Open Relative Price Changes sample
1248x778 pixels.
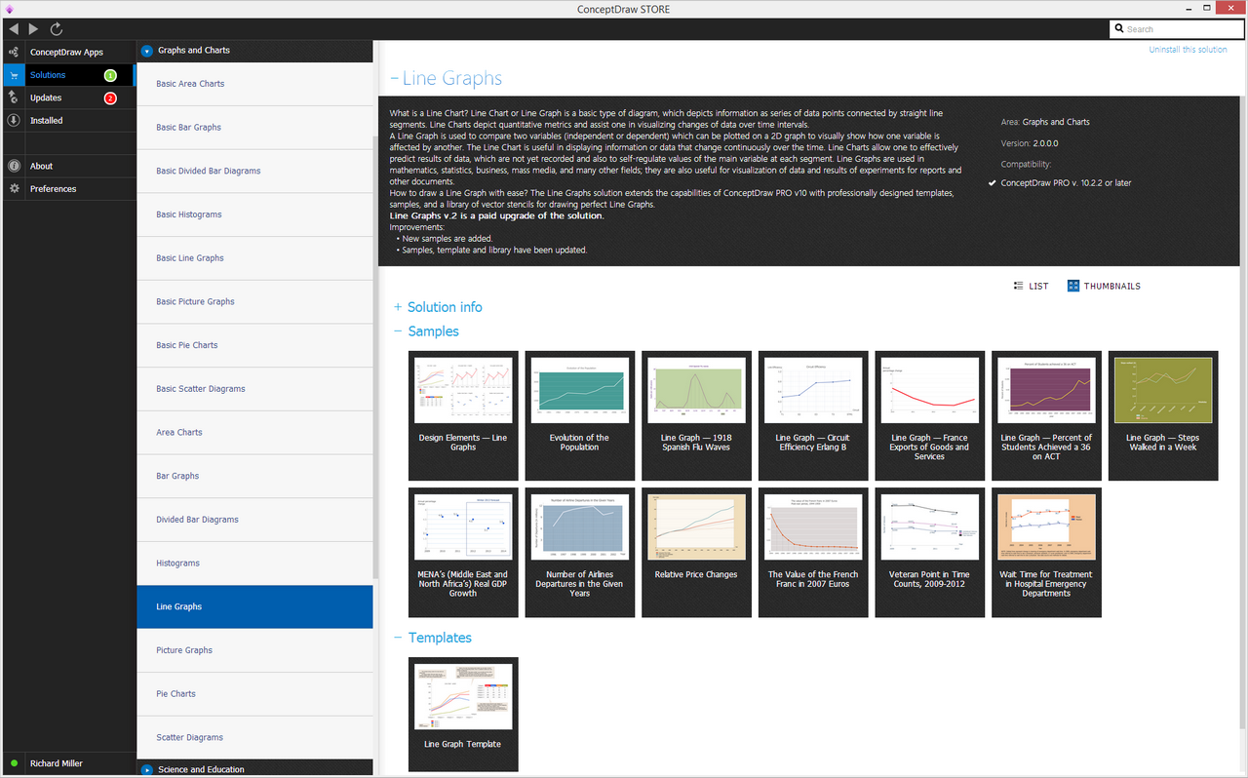[x=696, y=553]
